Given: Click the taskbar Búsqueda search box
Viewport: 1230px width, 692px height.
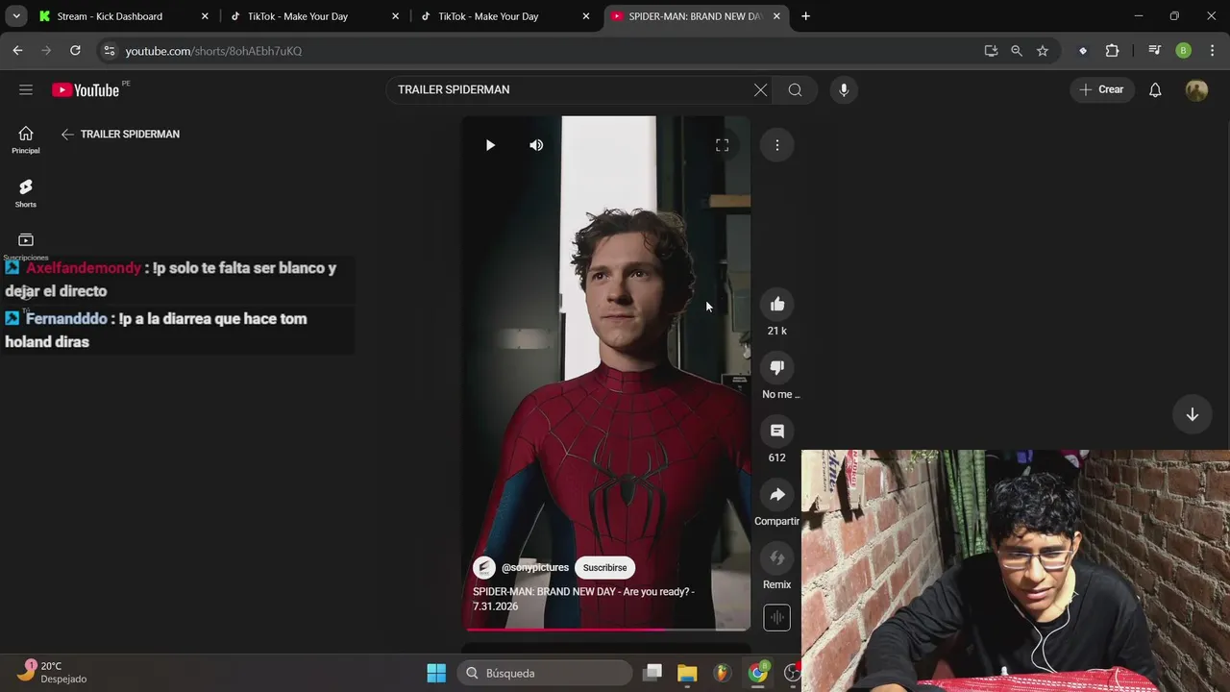Looking at the screenshot, I should tap(545, 673).
